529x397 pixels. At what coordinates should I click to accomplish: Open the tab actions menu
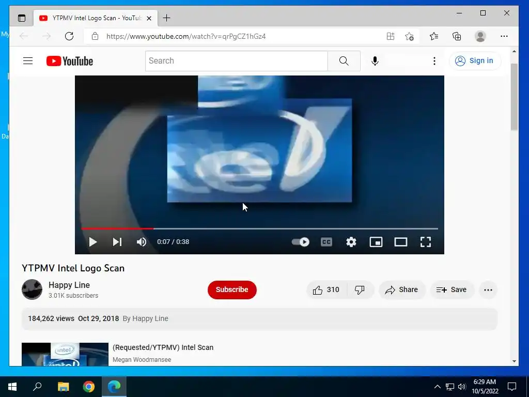tap(22, 18)
